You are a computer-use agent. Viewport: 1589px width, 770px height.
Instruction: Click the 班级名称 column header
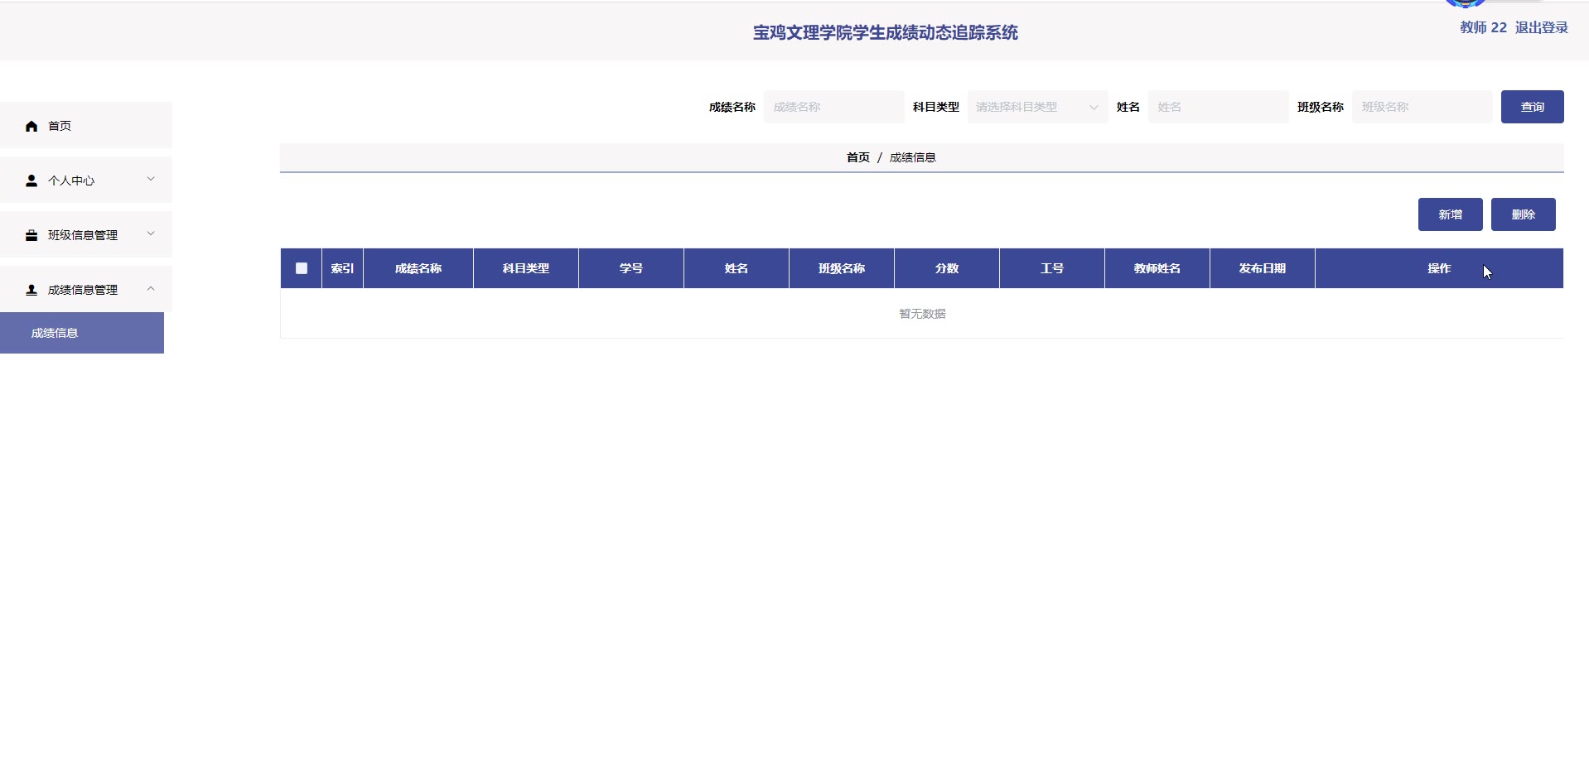[x=842, y=268]
